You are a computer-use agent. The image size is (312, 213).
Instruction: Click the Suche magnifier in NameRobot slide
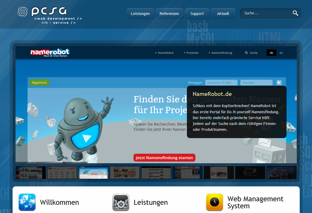click(246, 53)
